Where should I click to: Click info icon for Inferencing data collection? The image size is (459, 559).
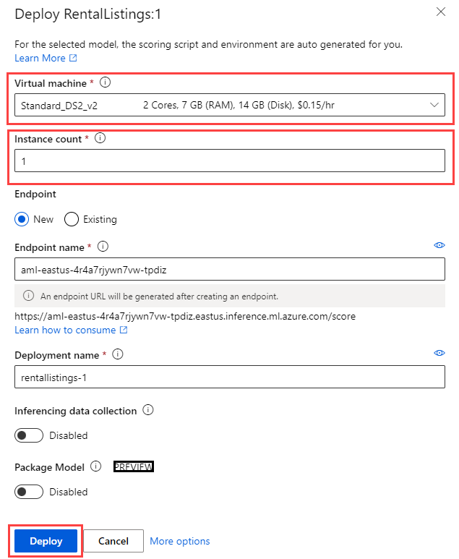click(x=148, y=410)
